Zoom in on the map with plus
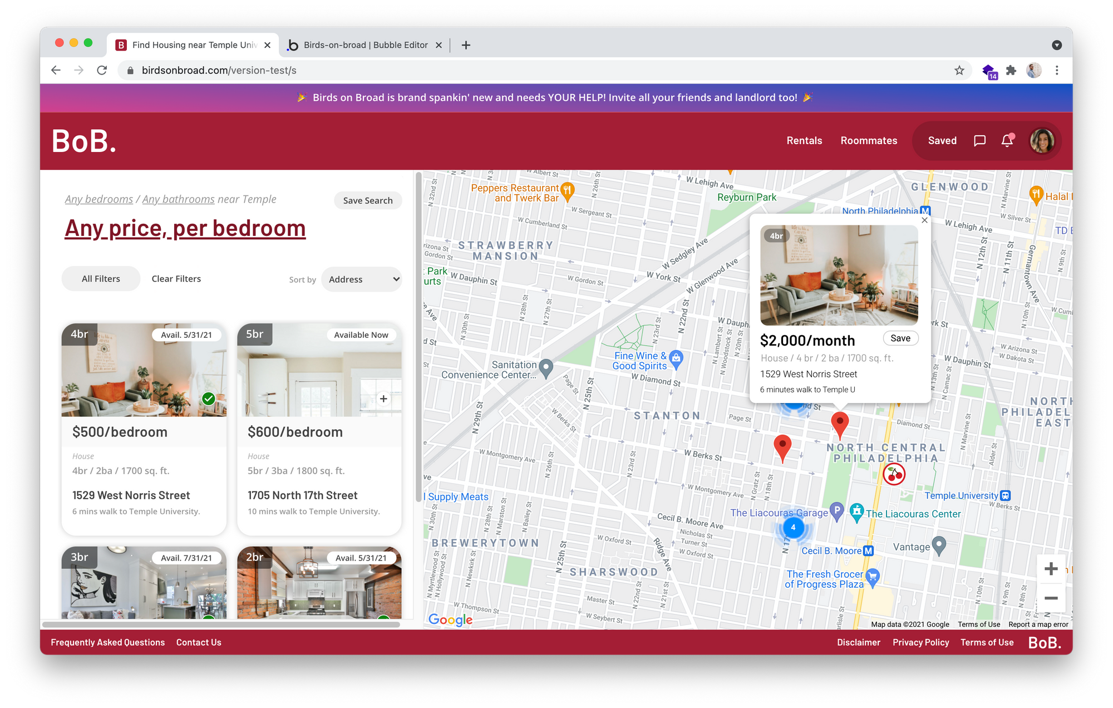The image size is (1113, 708). (1051, 569)
